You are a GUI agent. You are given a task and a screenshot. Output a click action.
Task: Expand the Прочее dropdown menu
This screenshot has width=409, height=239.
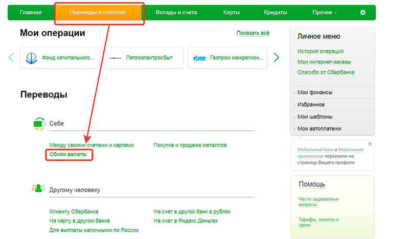click(x=324, y=12)
